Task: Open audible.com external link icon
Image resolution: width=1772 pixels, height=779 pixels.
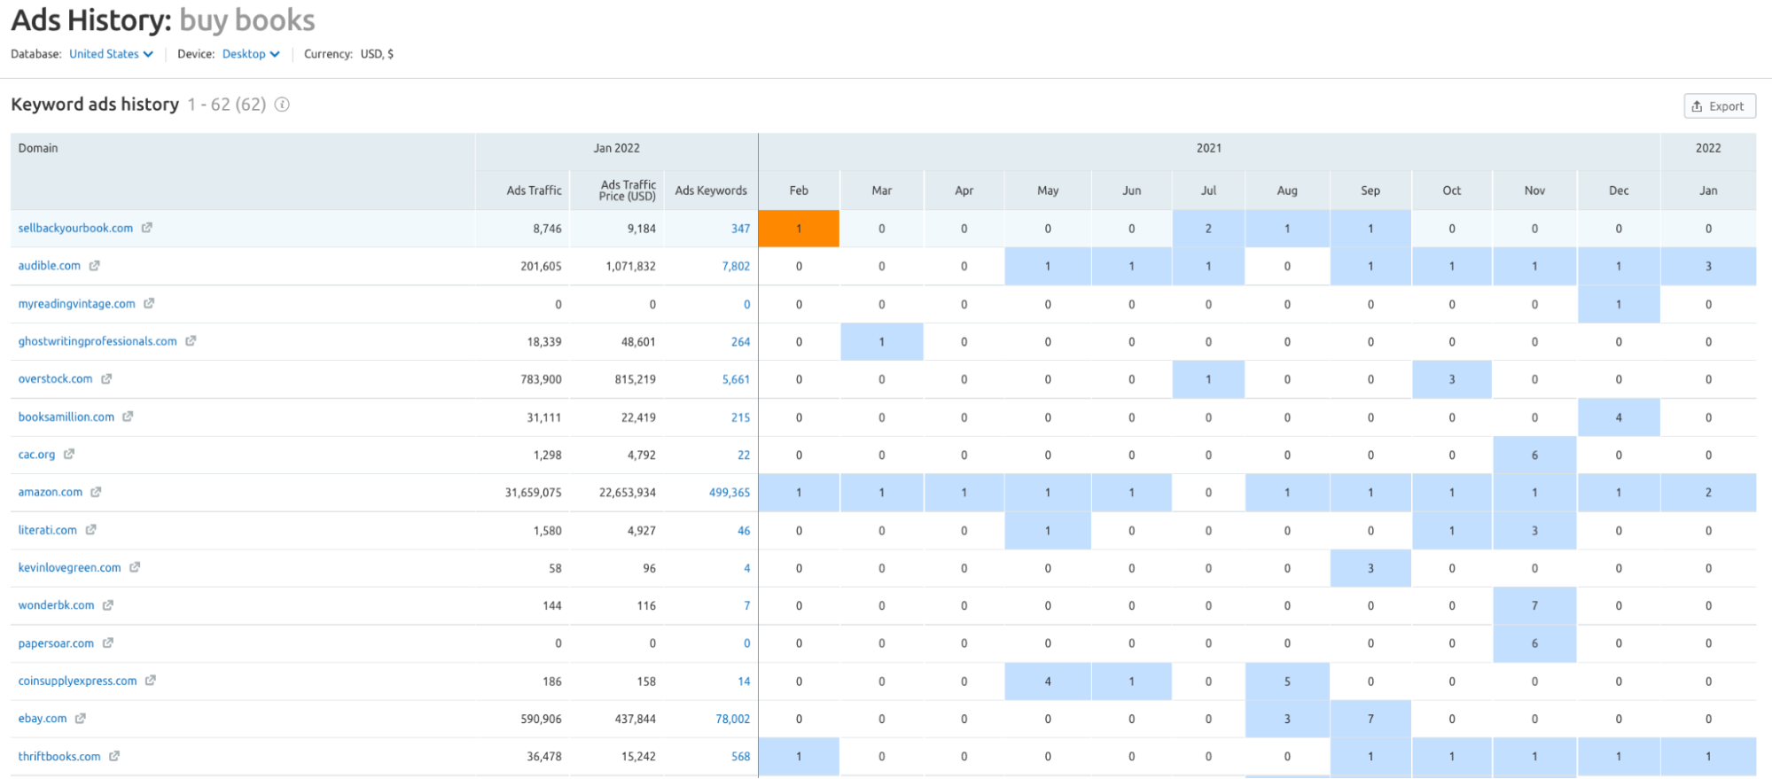Action: click(94, 266)
